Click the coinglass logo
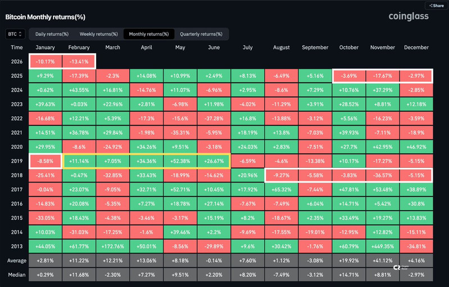The width and height of the screenshot is (449, 287). [408, 16]
